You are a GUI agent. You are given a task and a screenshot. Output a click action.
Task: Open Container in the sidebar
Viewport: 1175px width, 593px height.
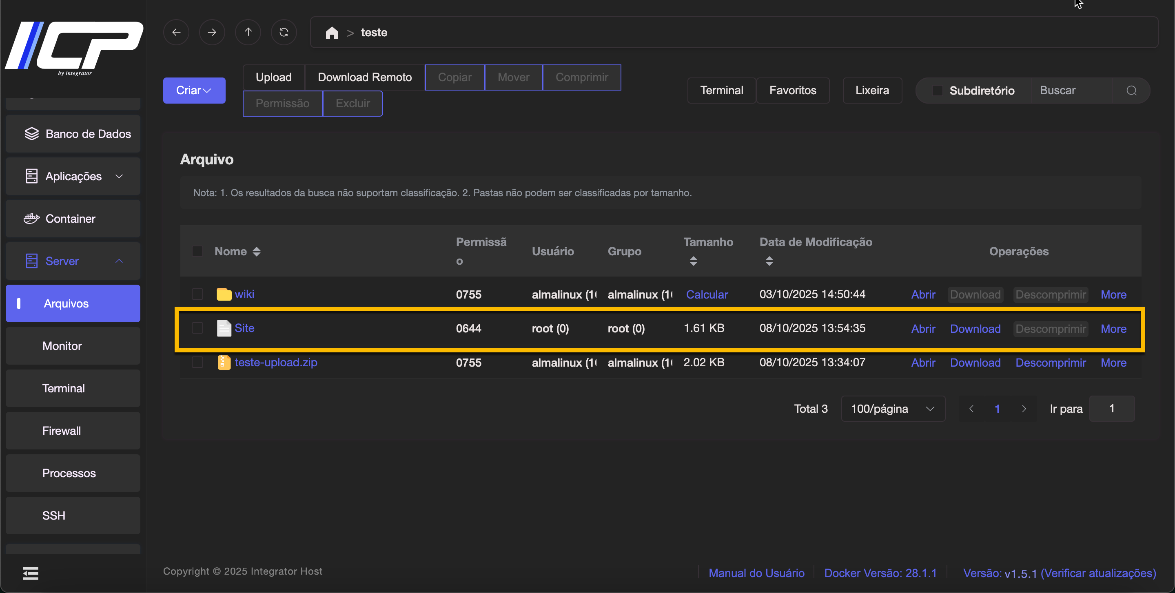click(71, 219)
